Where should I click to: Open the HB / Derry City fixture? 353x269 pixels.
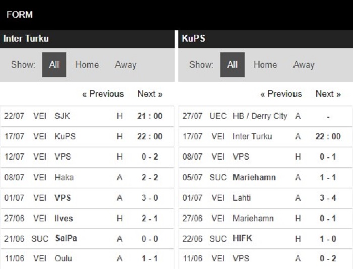265,116
